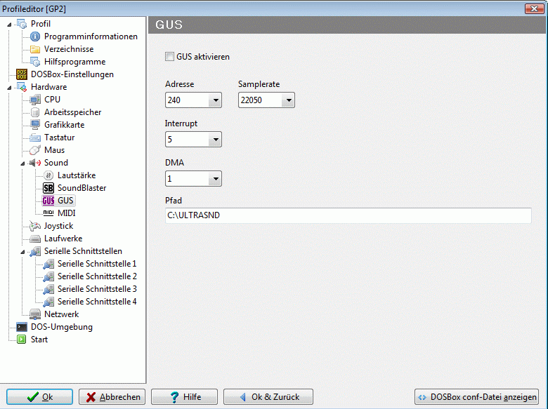The image size is (548, 409).
Task: Click the DOSBox-Einstellungen icon
Action: click(x=22, y=74)
